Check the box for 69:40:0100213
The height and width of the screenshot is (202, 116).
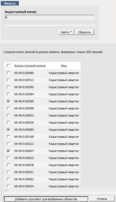click(x=8, y=144)
